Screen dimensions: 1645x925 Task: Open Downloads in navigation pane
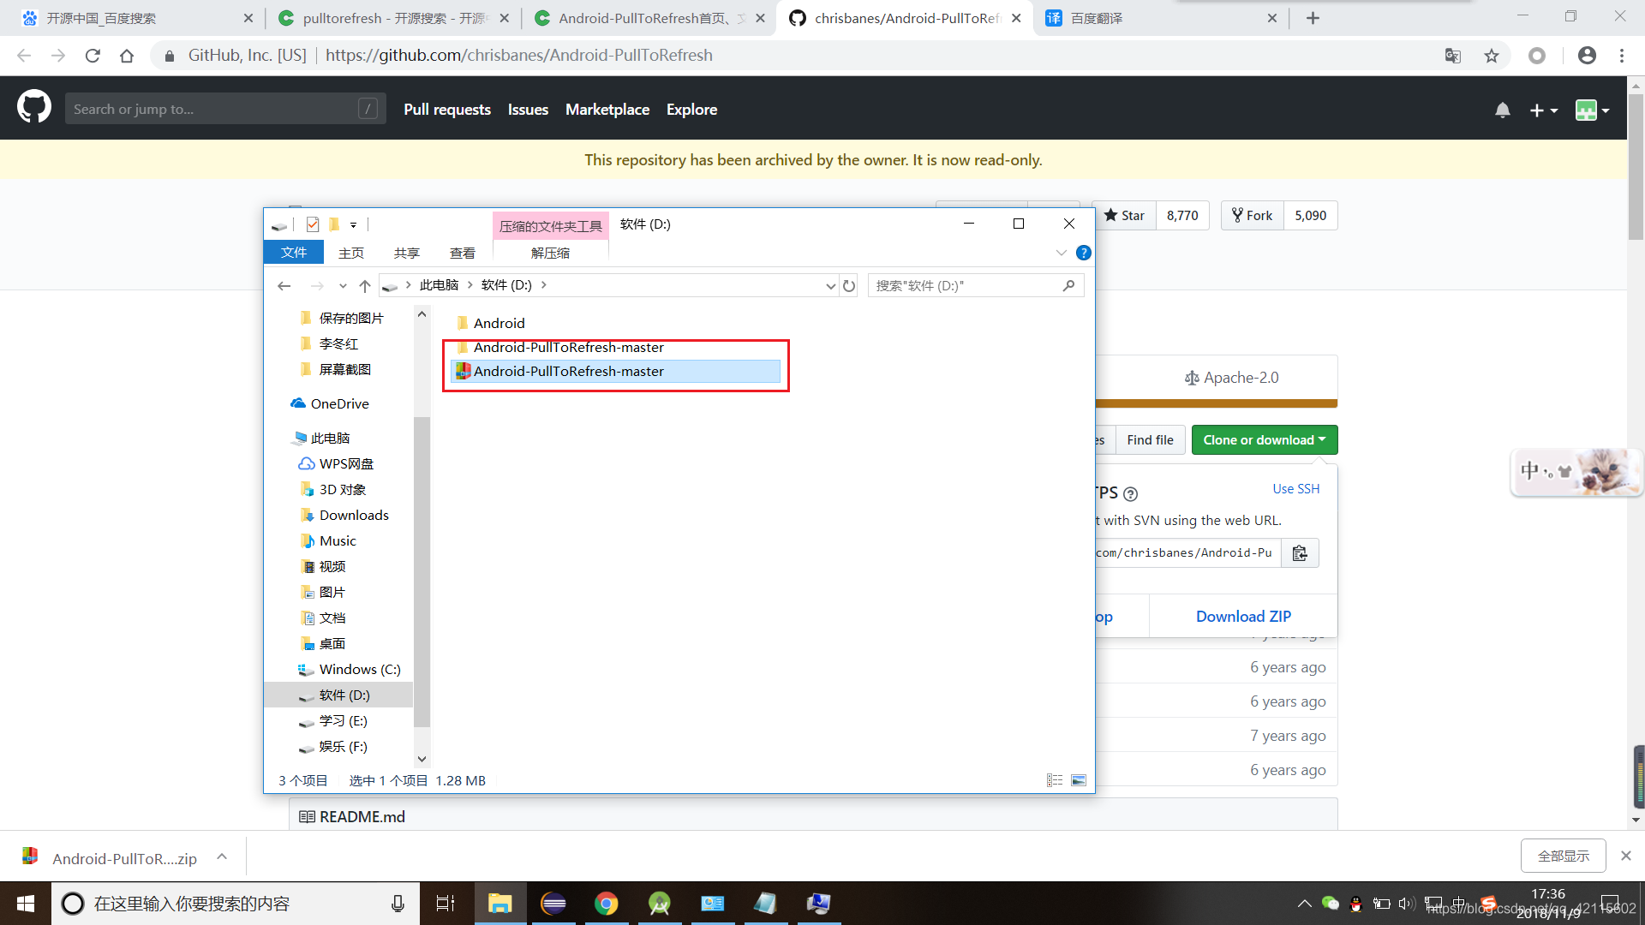(x=353, y=515)
